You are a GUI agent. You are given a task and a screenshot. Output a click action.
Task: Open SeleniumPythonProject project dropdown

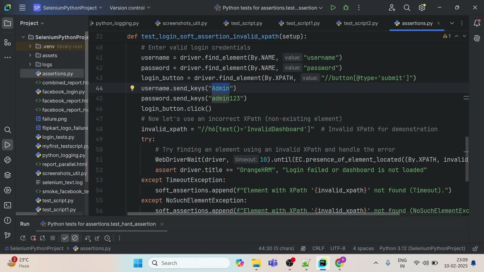pyautogui.click(x=68, y=8)
